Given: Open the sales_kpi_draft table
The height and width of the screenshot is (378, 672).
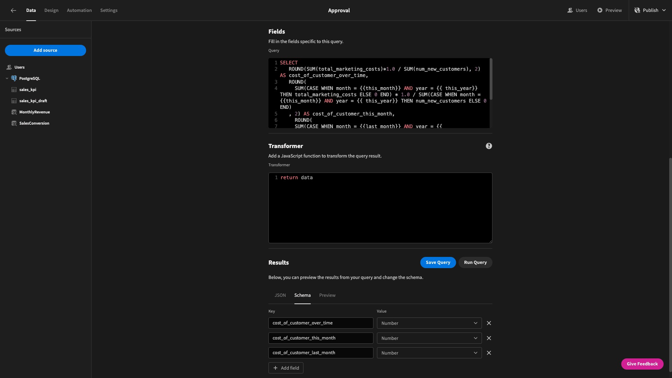Looking at the screenshot, I should click(33, 101).
